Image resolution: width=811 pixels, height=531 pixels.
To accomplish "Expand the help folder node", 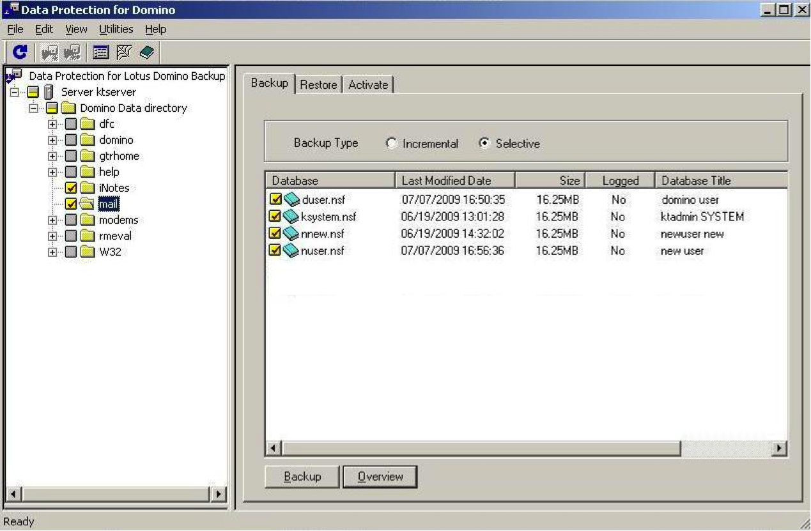I will (x=53, y=172).
